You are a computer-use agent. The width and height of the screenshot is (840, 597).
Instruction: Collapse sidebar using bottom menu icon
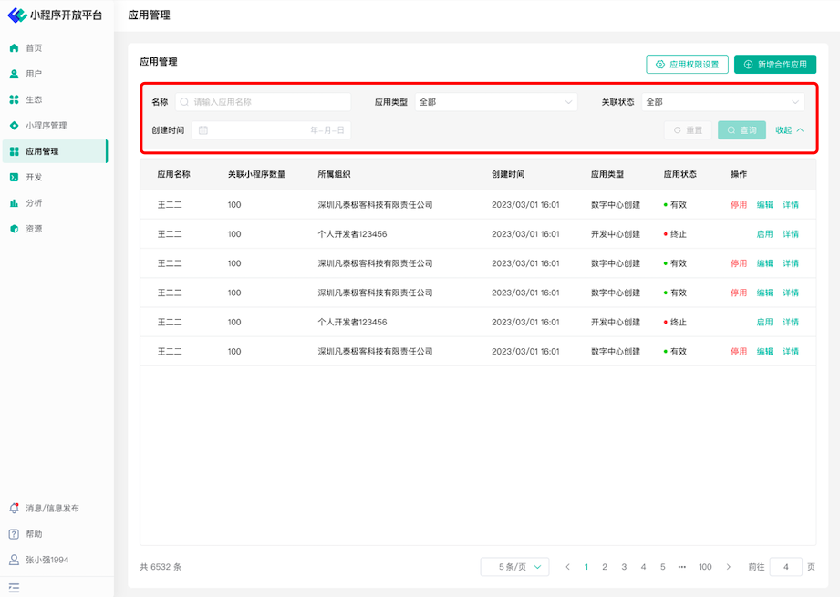(14, 588)
